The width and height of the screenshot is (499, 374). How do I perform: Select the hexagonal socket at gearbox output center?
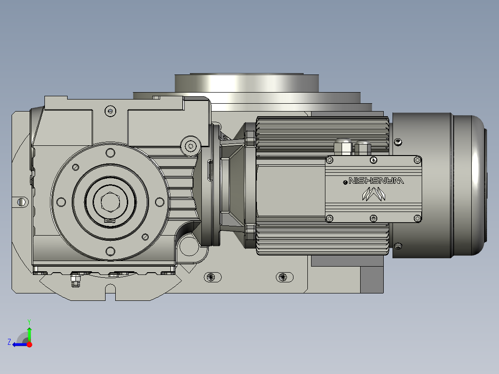coord(110,202)
